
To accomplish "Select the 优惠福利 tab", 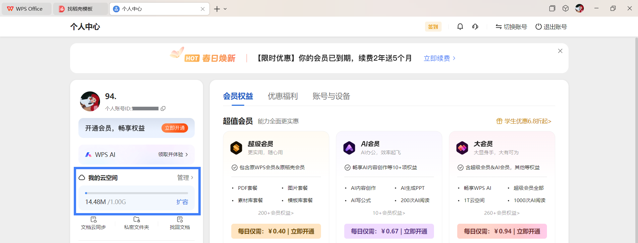I will pyautogui.click(x=283, y=96).
